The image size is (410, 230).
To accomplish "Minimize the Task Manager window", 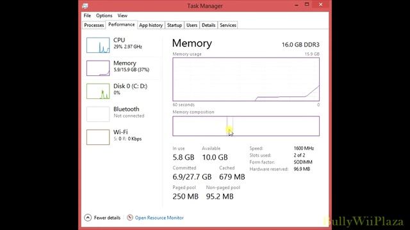I will (297, 4).
